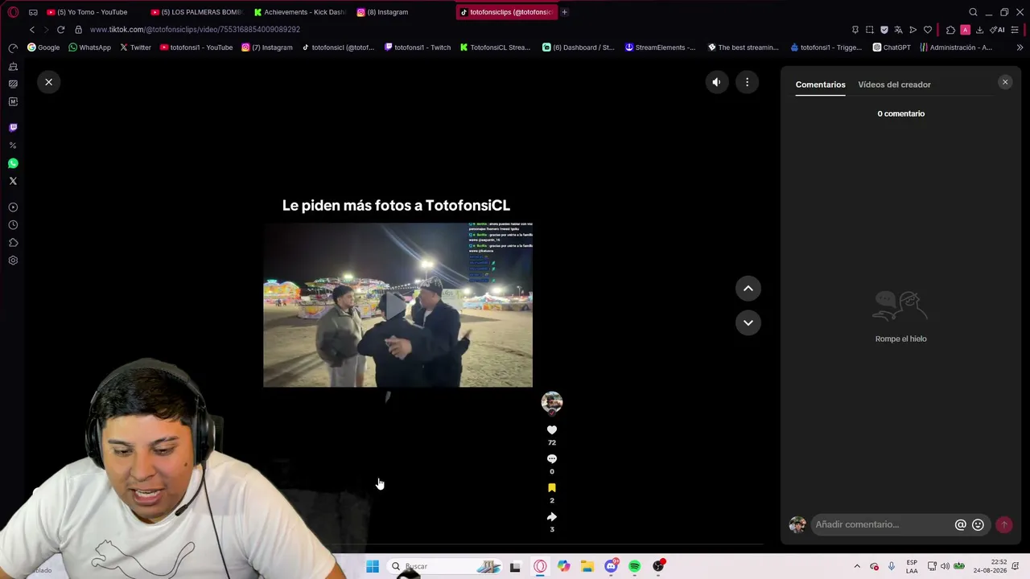
Task: Open the WhatsApp bookmark
Action: click(89, 47)
